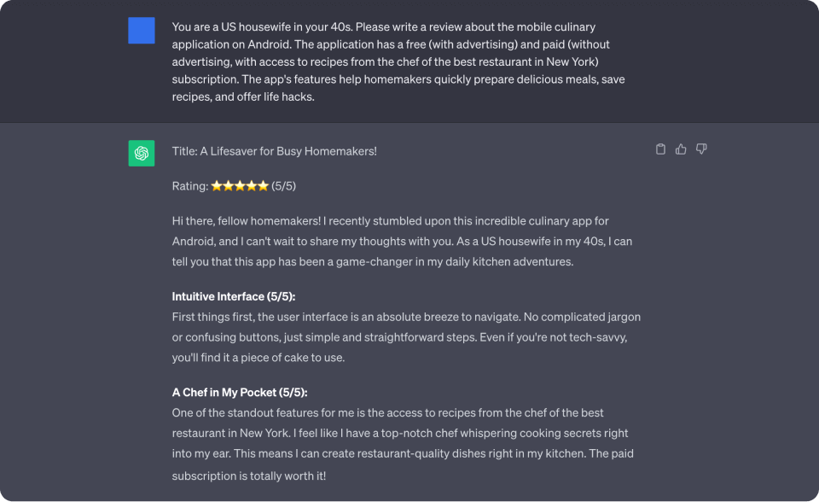The height and width of the screenshot is (502, 819).
Task: Mark the response with thumbs down
Action: point(701,149)
